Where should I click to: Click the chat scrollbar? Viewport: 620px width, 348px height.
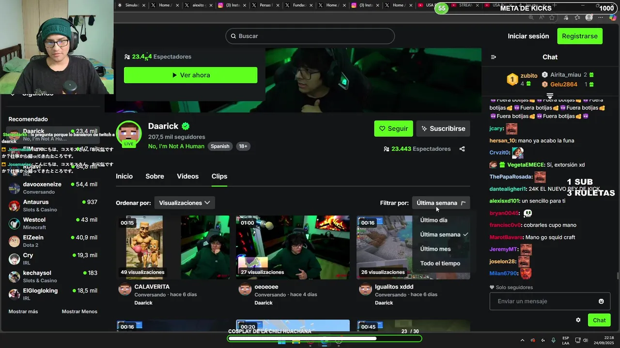pos(618,275)
